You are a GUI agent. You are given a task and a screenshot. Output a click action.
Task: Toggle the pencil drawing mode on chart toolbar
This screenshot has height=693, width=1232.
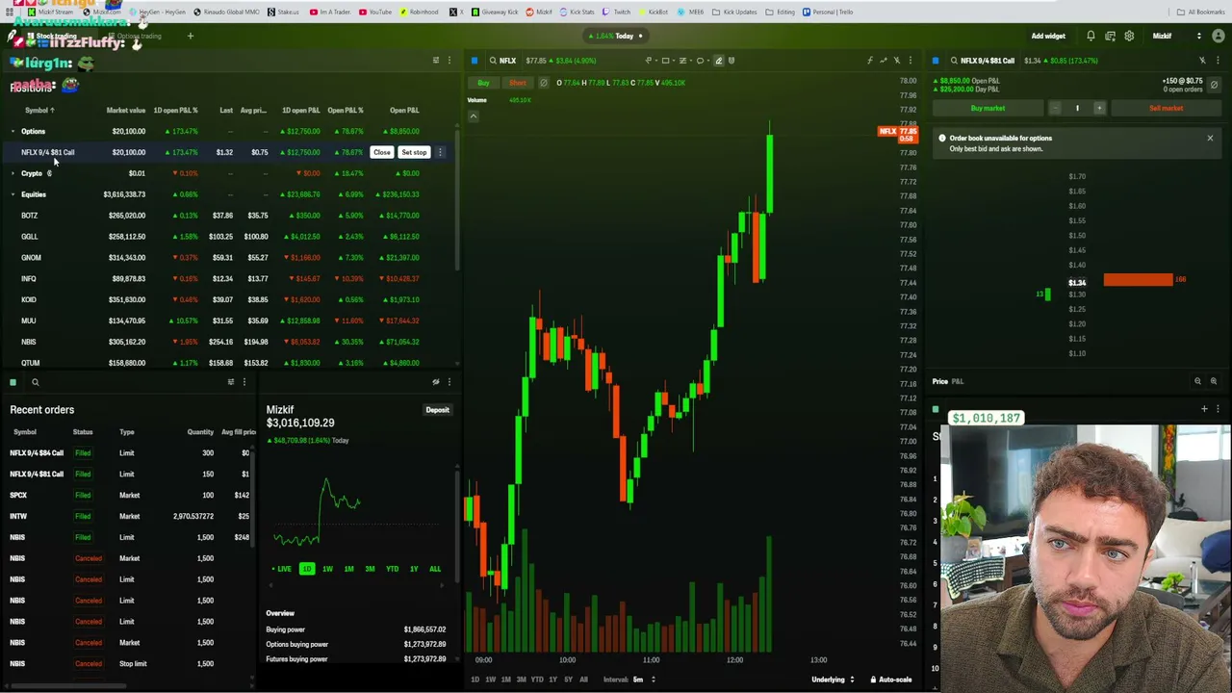pos(718,61)
